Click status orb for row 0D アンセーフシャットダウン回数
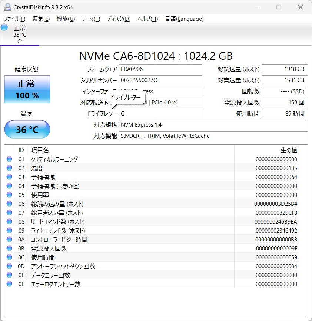Screen dimensions: 312x321 (9, 266)
